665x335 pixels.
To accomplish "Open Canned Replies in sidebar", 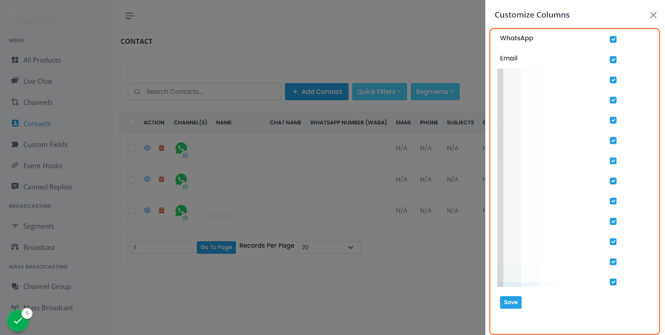I will [x=48, y=187].
